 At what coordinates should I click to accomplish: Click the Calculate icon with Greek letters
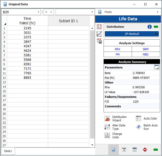tap(99, 26)
